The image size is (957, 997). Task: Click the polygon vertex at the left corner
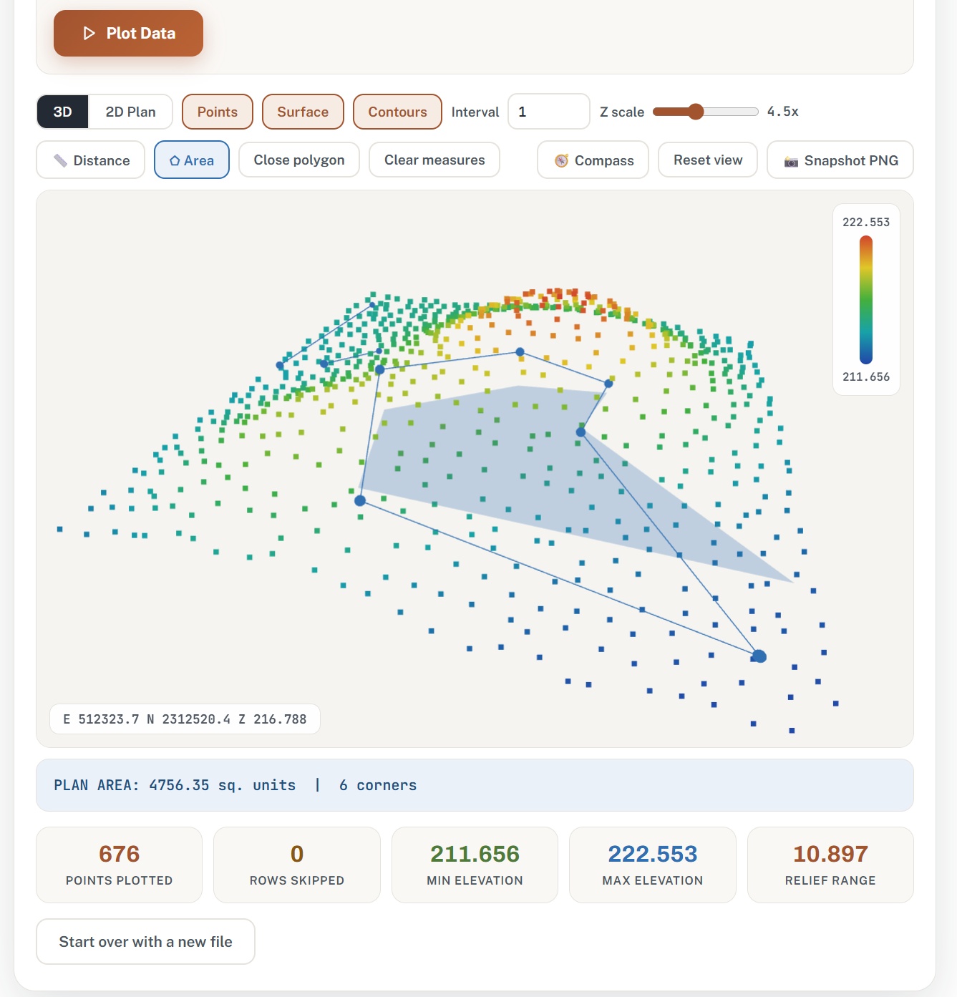(360, 501)
